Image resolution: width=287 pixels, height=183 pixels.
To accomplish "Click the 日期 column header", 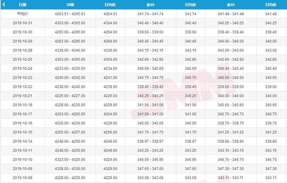I will (23, 5).
